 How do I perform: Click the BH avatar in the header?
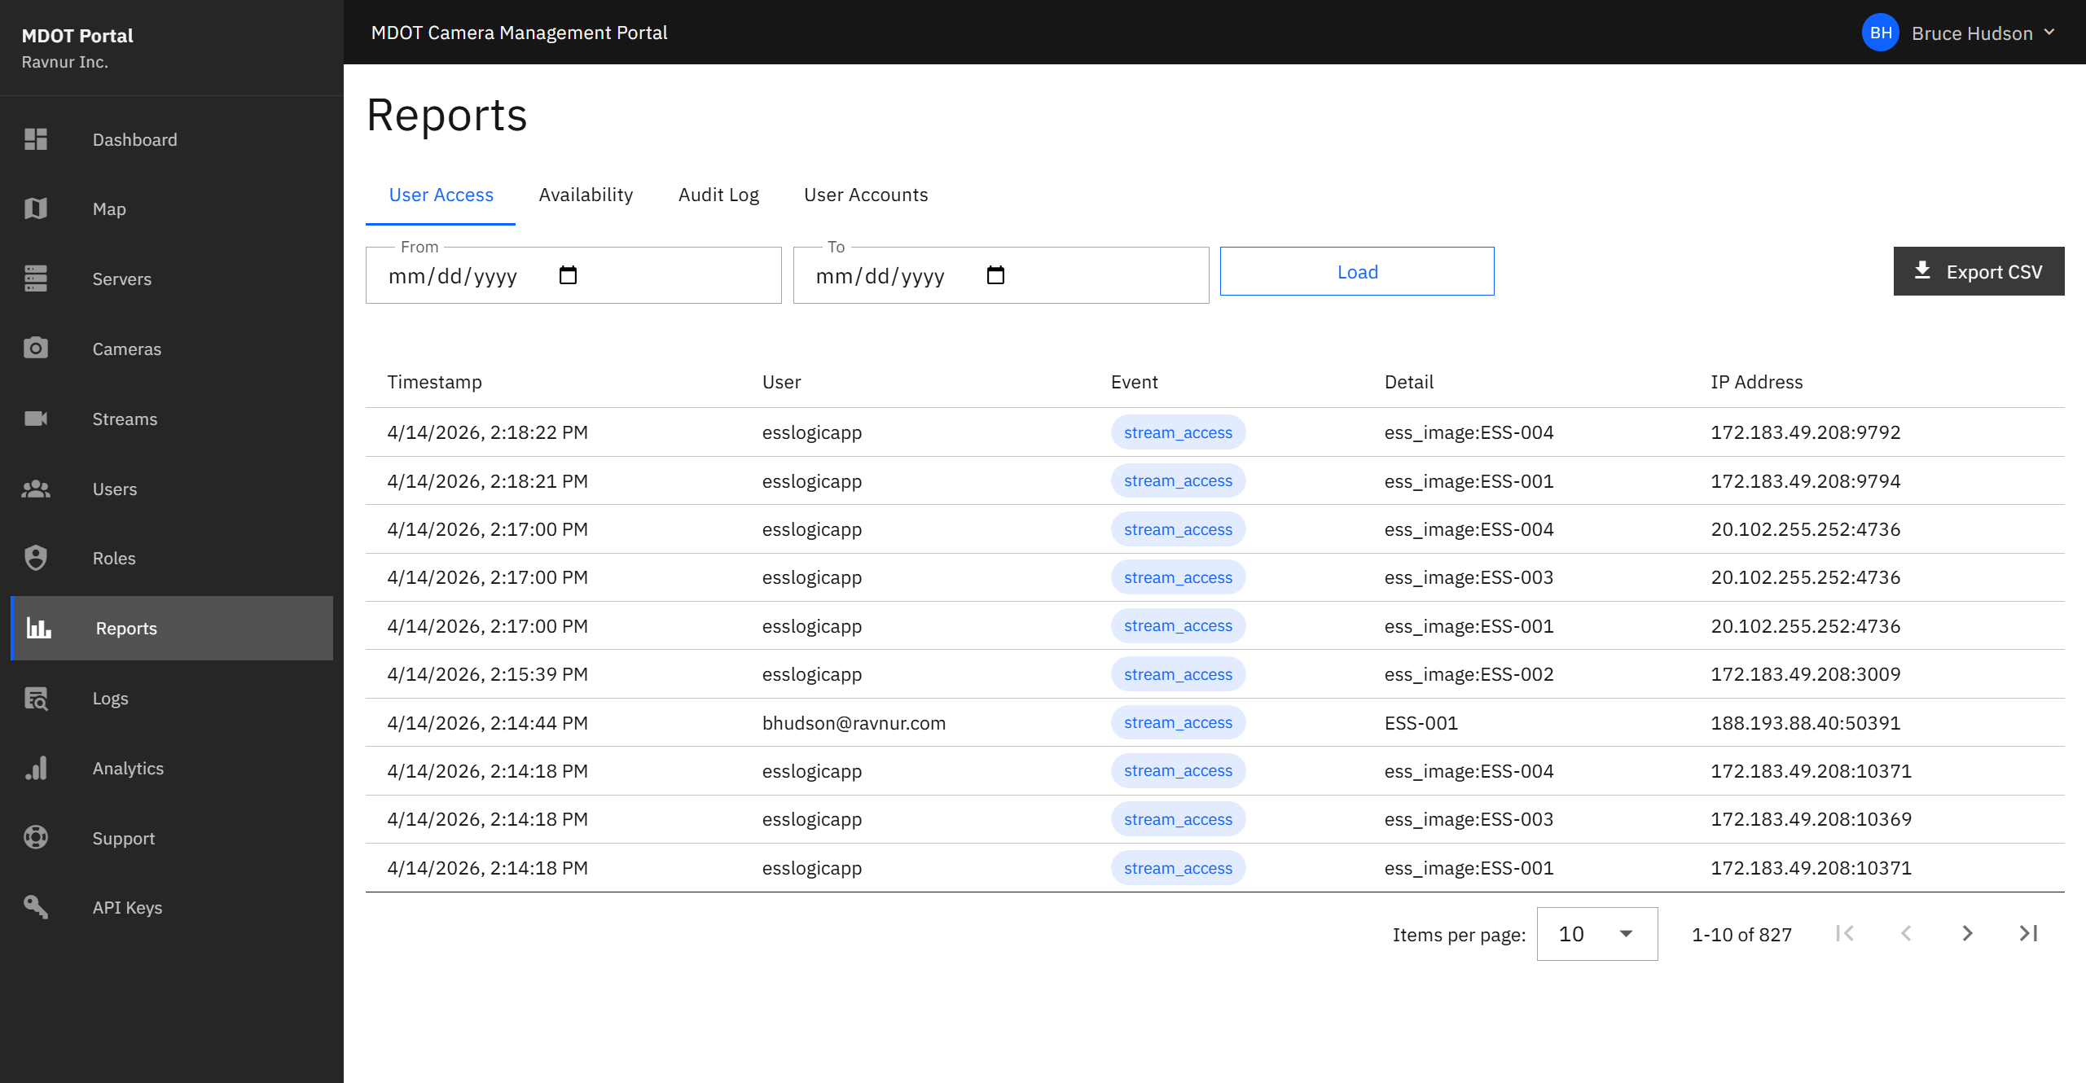[x=1881, y=33]
